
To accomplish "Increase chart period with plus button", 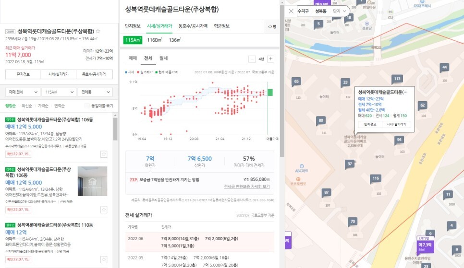I will [x=270, y=59].
